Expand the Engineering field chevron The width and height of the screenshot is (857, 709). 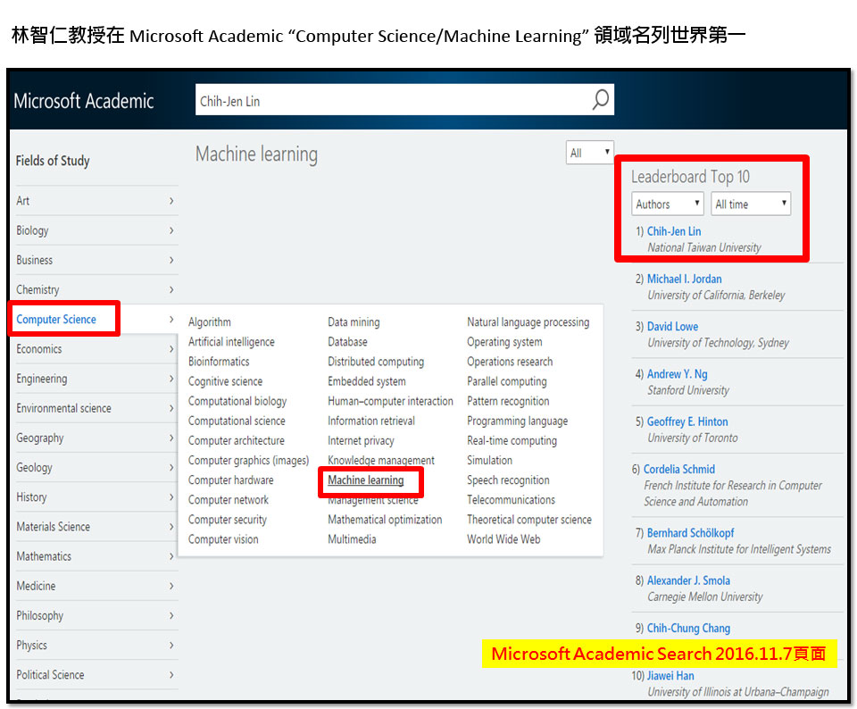[171, 379]
